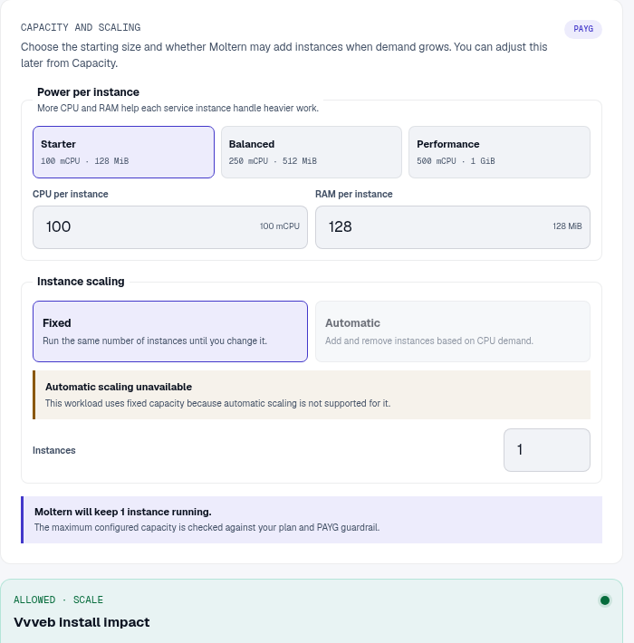Screen dimensions: 634x643
Task: Click the "CAPACITY AND SCALING" section title
Action: coord(81,27)
